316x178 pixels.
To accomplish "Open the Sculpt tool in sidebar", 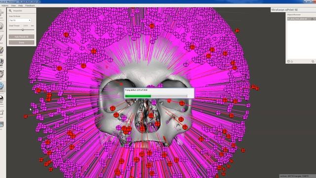I will point(1,50).
